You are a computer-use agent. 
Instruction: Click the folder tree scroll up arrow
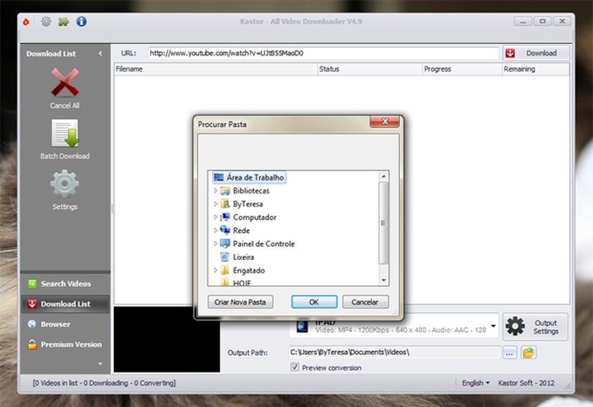(x=383, y=176)
